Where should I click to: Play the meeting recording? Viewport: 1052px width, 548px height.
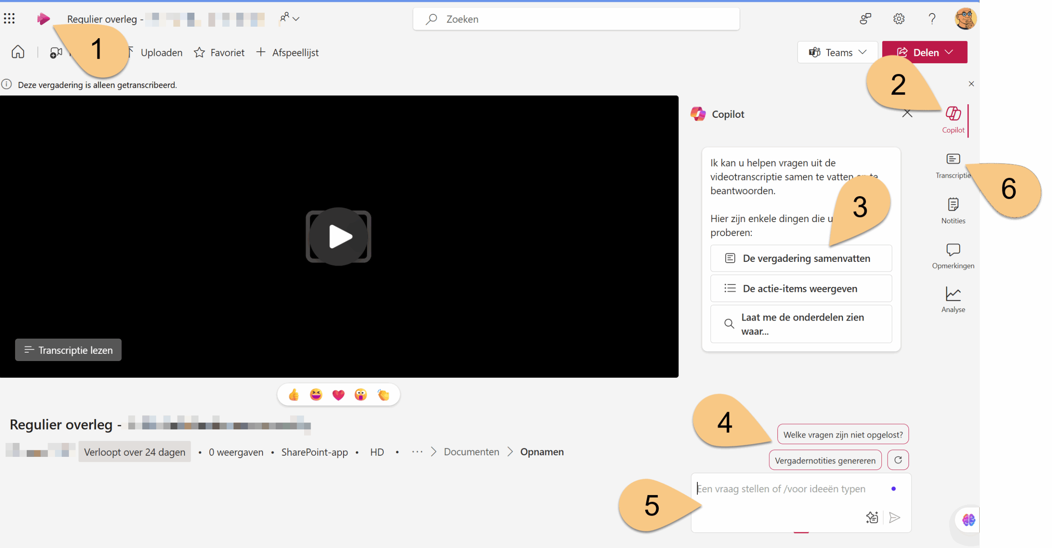click(338, 236)
